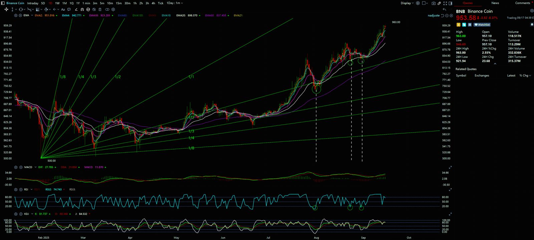The image size is (534, 240).
Task: Take a chart screenshot with camera icon
Action: click(x=434, y=3)
